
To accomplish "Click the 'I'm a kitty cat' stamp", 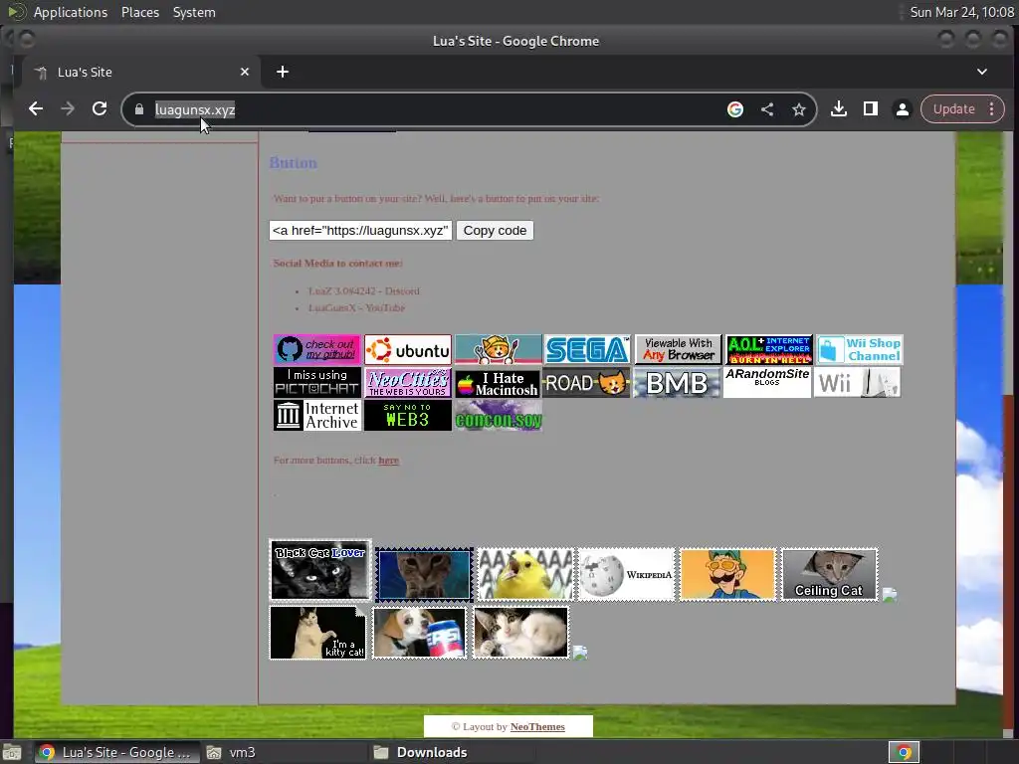I will (x=317, y=633).
